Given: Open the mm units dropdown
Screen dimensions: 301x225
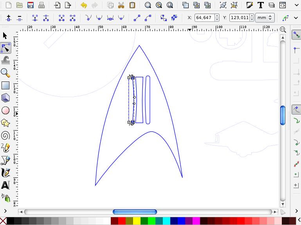Looking at the screenshot, I should (265, 18).
